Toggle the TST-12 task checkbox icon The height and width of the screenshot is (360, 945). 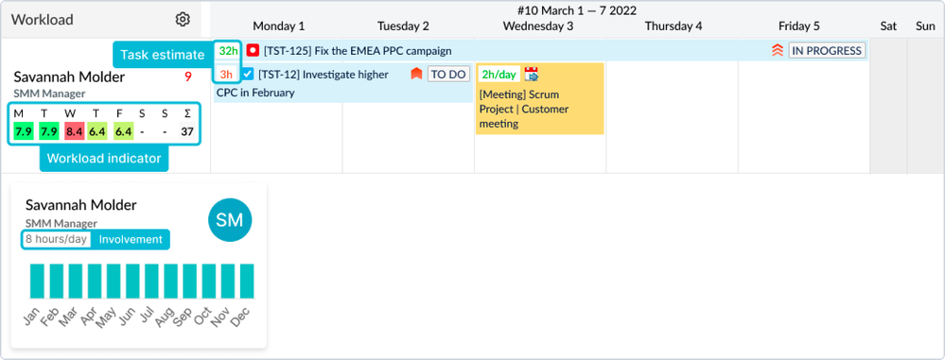(248, 74)
